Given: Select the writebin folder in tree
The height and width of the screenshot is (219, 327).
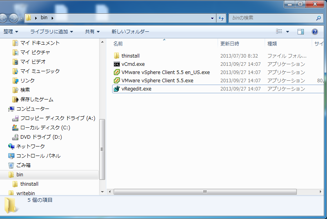Looking at the screenshot, I should click(x=25, y=193).
